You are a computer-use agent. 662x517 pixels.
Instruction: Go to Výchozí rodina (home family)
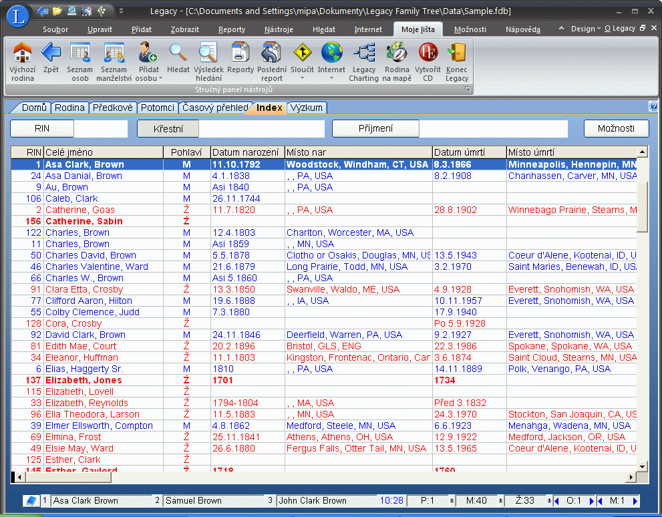22,61
